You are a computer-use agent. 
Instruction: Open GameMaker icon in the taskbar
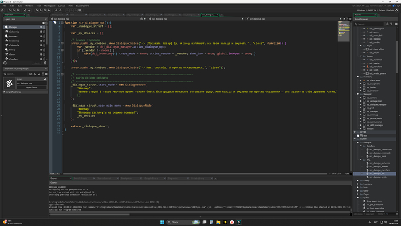(x=239, y=222)
